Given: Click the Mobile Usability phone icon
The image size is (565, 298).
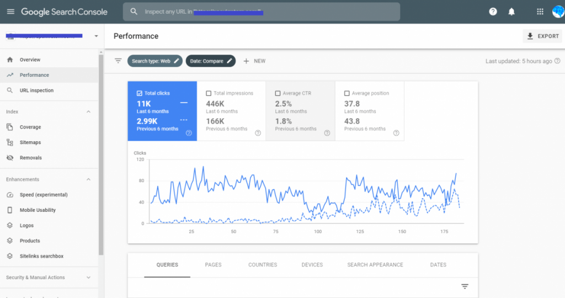Looking at the screenshot, I should coord(10,210).
